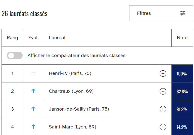Viewport: 194px width, 135px height.
Task: Click the up arrow beside Saint-Marc
Action: tap(33, 127)
